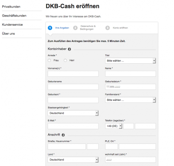Click the Anschrift section heading
174x166 pixels.
[54, 135]
